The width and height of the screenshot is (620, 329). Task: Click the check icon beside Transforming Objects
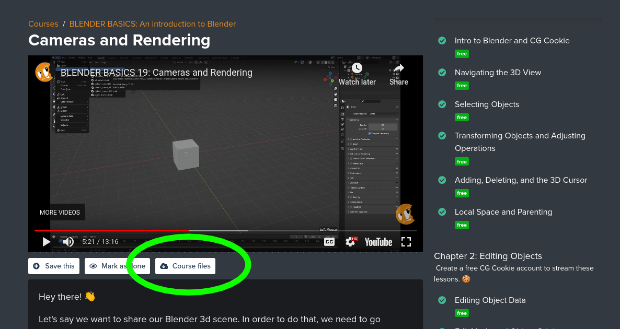tap(442, 135)
